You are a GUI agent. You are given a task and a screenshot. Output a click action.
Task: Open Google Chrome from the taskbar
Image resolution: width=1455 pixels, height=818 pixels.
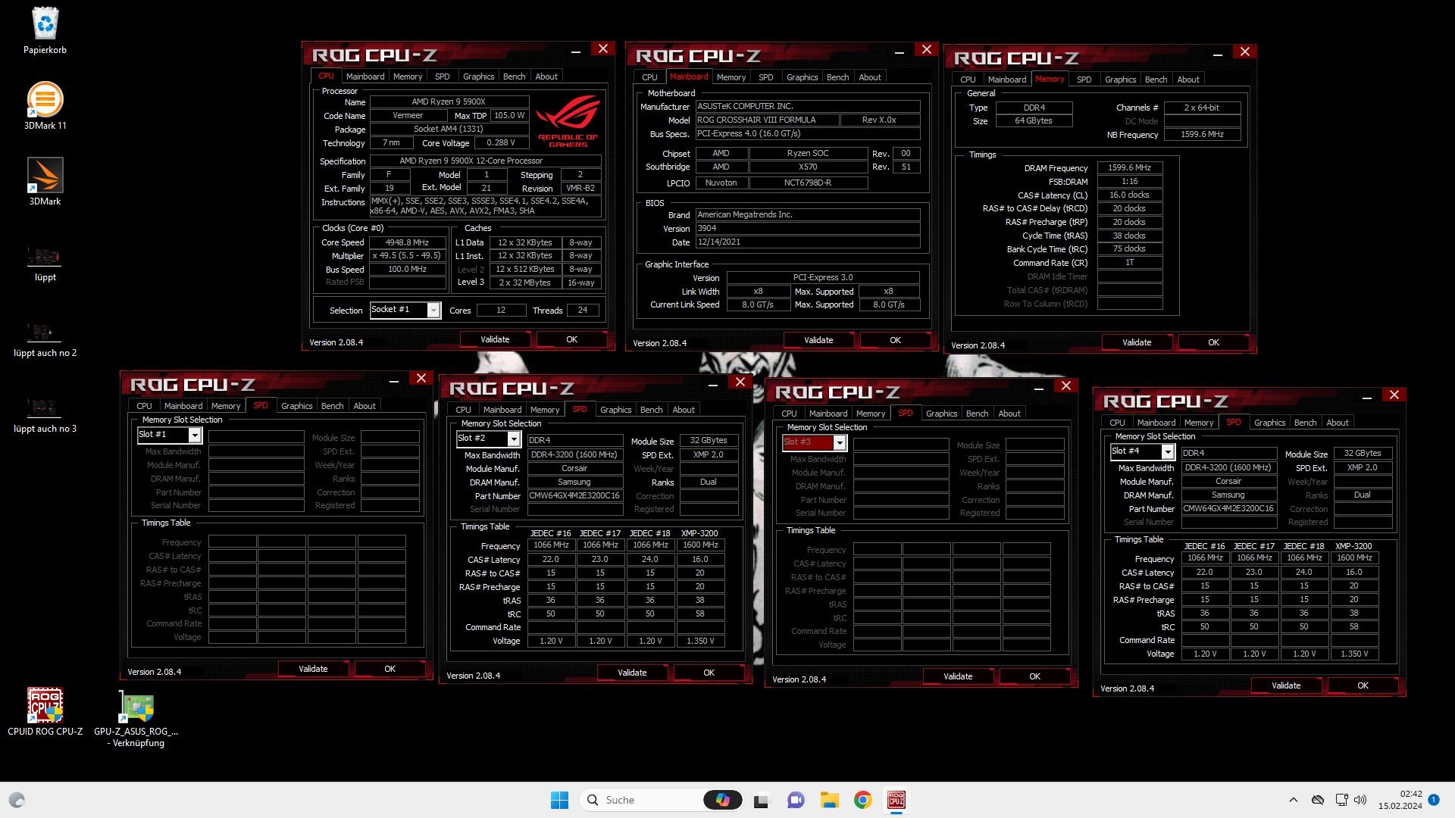[862, 800]
